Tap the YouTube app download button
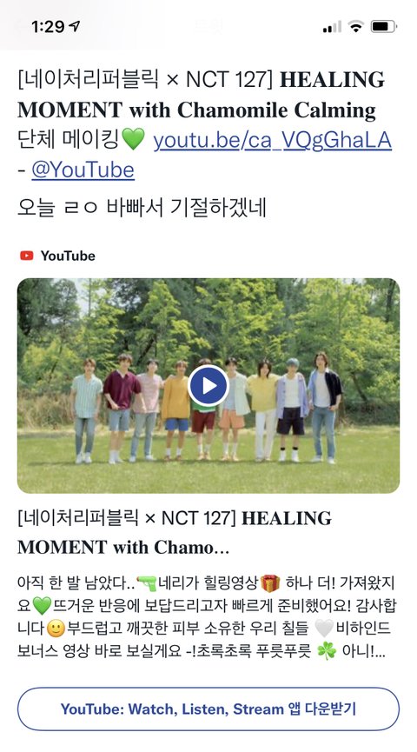The width and height of the screenshot is (417, 752). (x=208, y=709)
